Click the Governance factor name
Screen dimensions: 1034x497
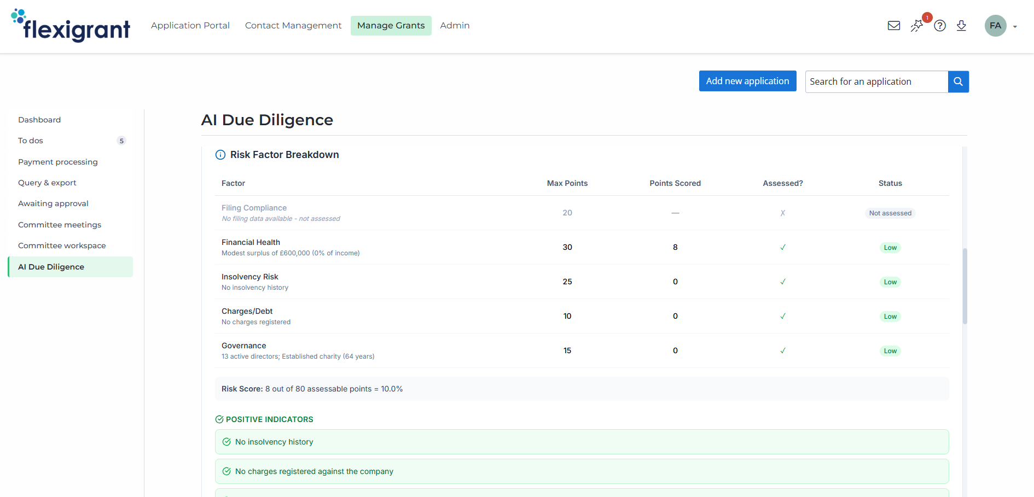tap(244, 346)
